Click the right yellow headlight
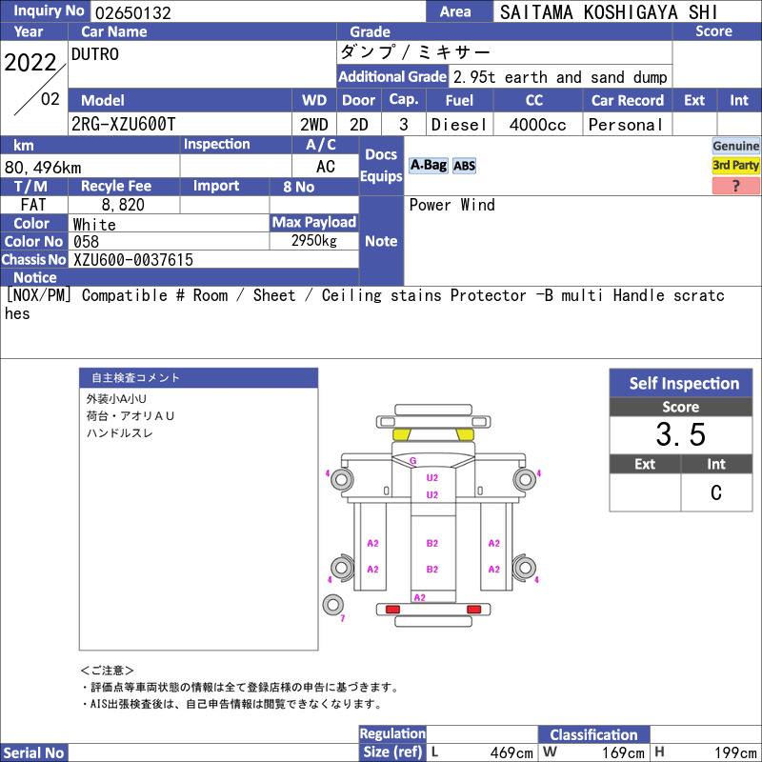Image resolution: width=762 pixels, height=762 pixels. 465,434
